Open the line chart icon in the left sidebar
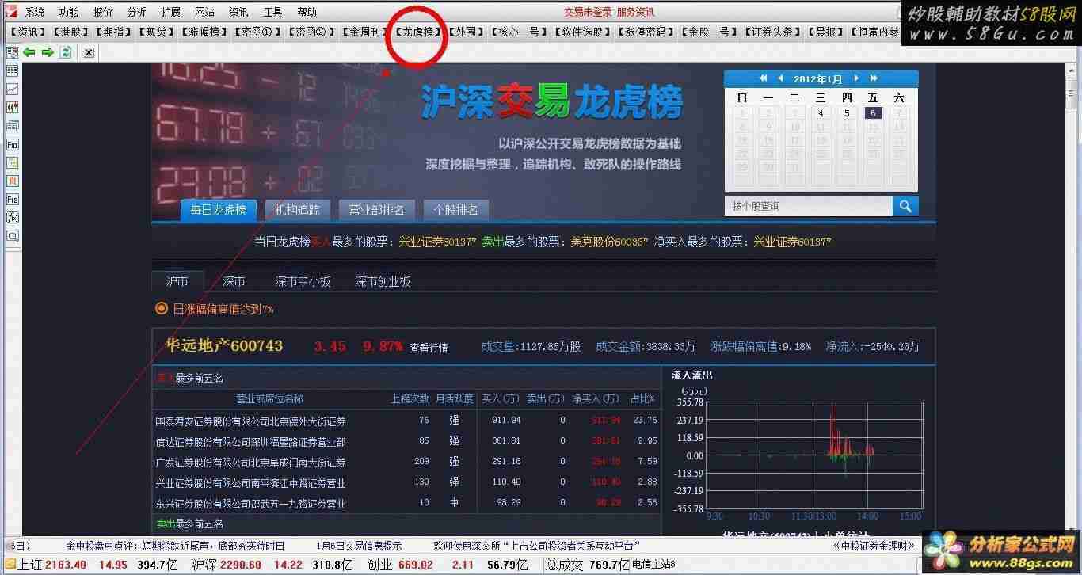Image resolution: width=1082 pixels, height=575 pixels. pos(13,89)
